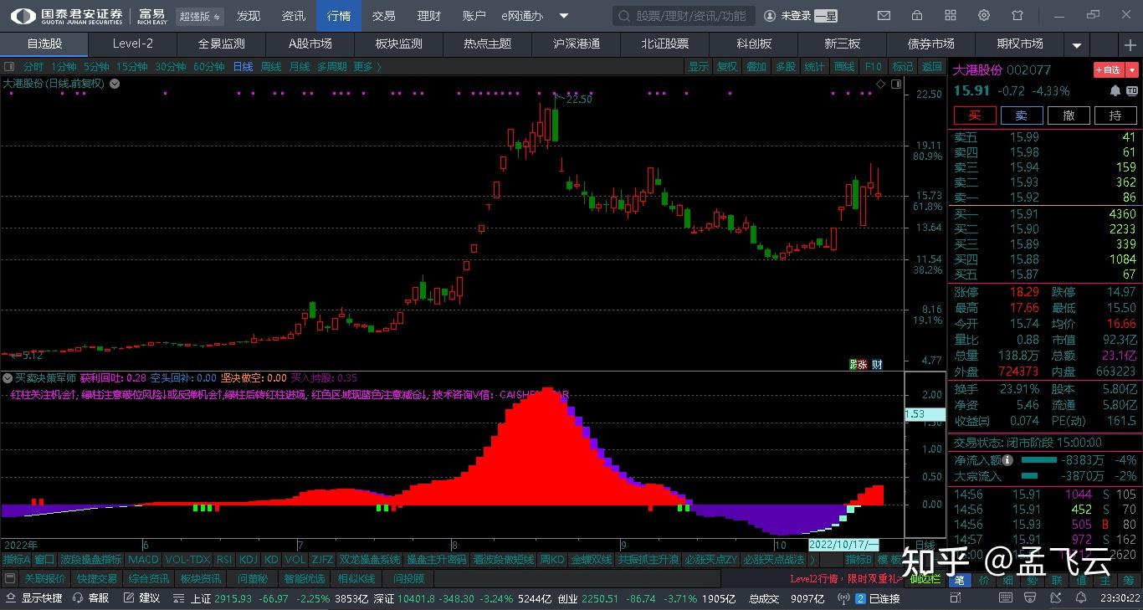Click the red 买 buy button
Viewport: 1143px width, 610px height.
pyautogui.click(x=974, y=115)
